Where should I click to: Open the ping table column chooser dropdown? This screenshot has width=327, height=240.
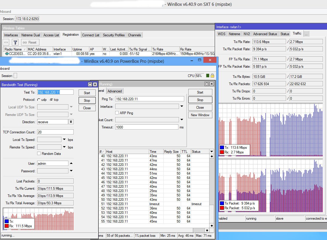pos(212,151)
